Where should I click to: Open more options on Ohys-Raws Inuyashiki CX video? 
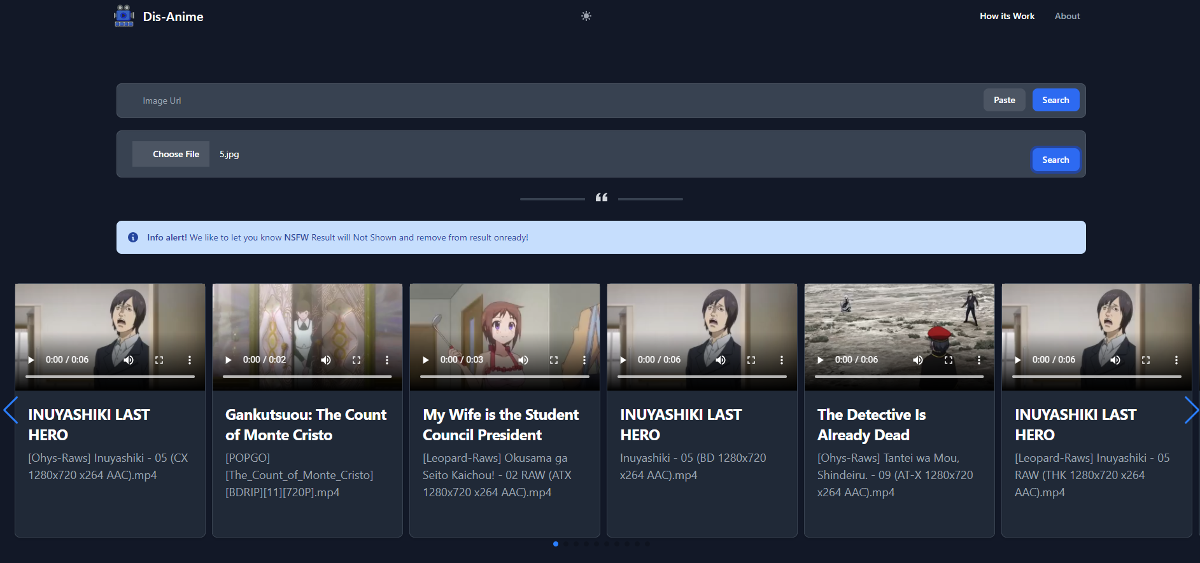190,360
